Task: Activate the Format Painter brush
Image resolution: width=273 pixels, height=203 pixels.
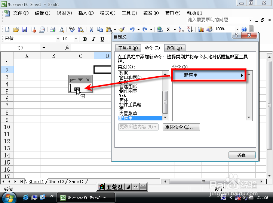Action: [121, 30]
